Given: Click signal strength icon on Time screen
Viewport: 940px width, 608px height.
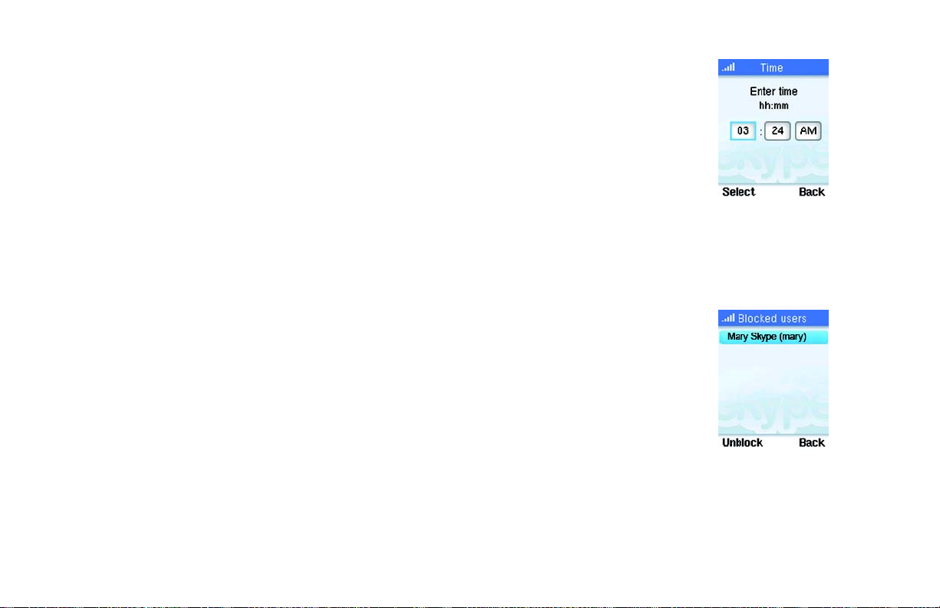Looking at the screenshot, I should [728, 67].
